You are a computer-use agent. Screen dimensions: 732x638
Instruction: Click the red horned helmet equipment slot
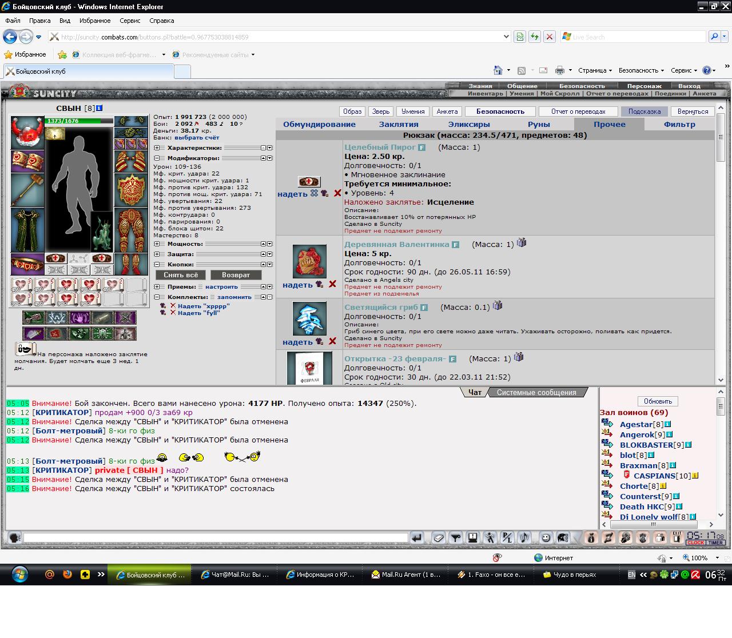point(27,133)
